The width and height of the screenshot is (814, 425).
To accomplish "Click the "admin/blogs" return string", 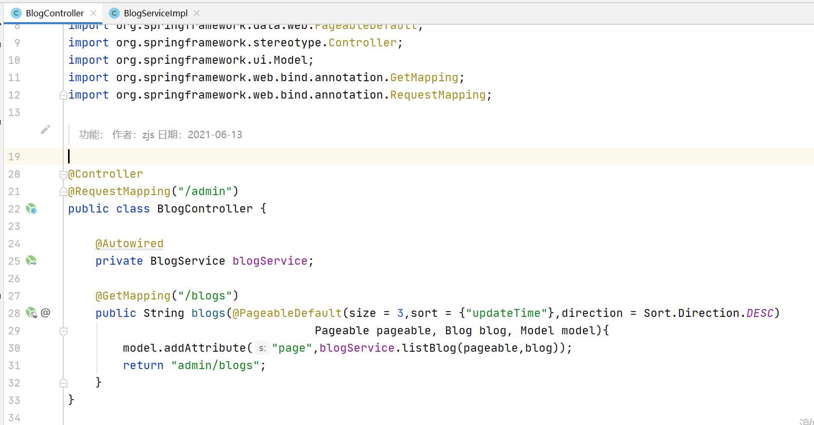I will (x=216, y=365).
